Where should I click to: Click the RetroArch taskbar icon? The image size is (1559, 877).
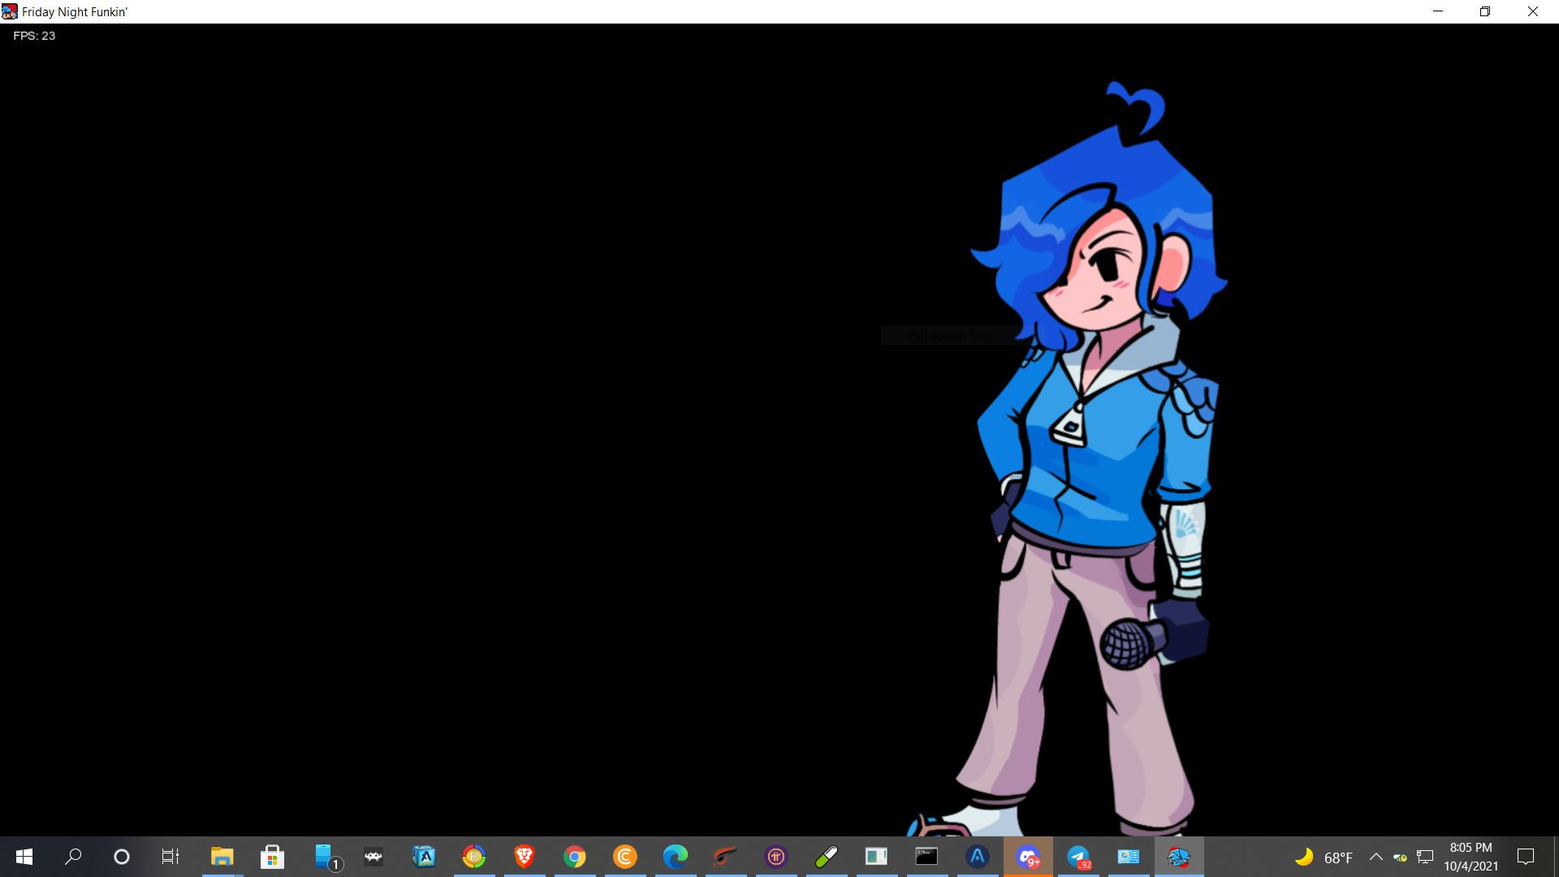374,857
